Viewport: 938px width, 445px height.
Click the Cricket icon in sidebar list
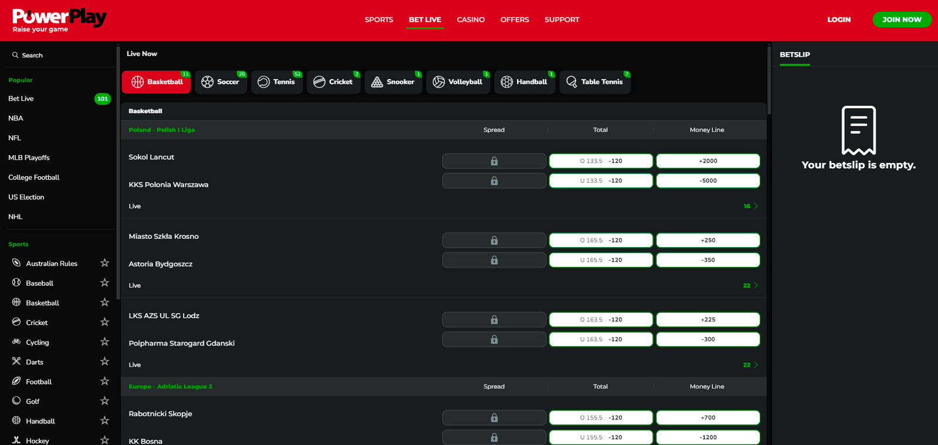tap(16, 322)
